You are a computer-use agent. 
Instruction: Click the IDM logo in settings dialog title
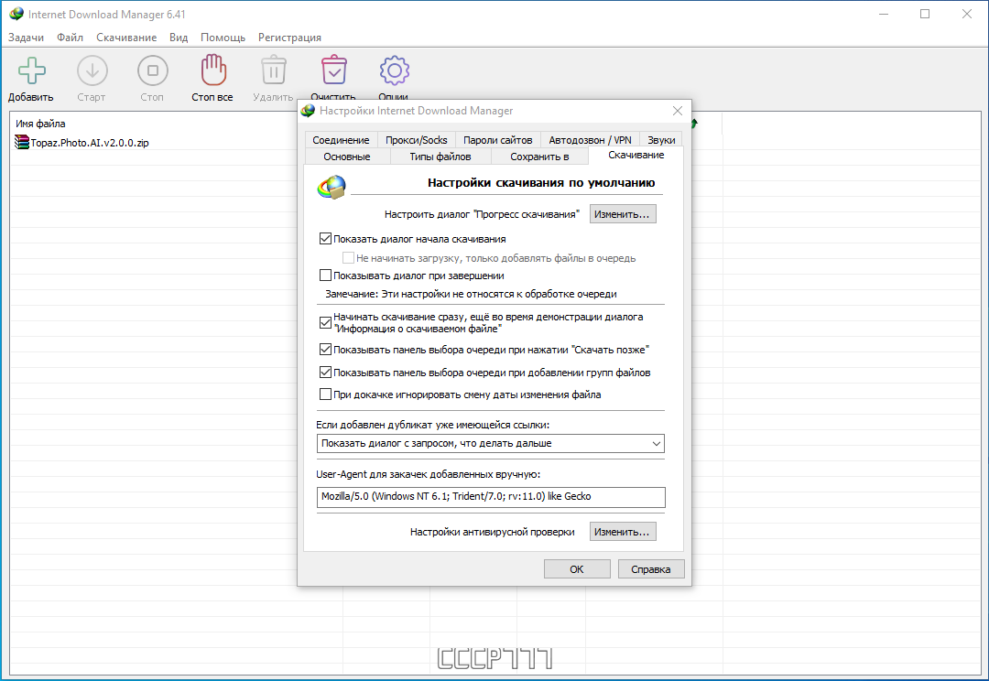[308, 111]
